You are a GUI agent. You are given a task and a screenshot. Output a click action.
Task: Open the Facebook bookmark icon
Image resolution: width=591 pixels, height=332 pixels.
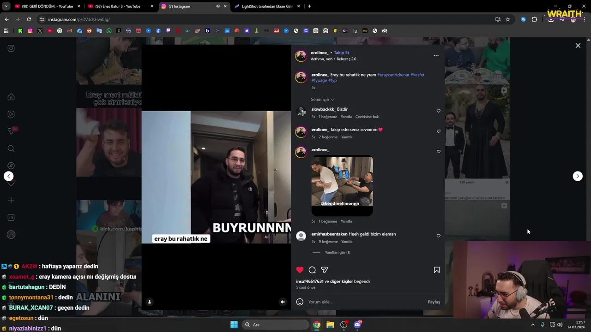tap(158, 31)
